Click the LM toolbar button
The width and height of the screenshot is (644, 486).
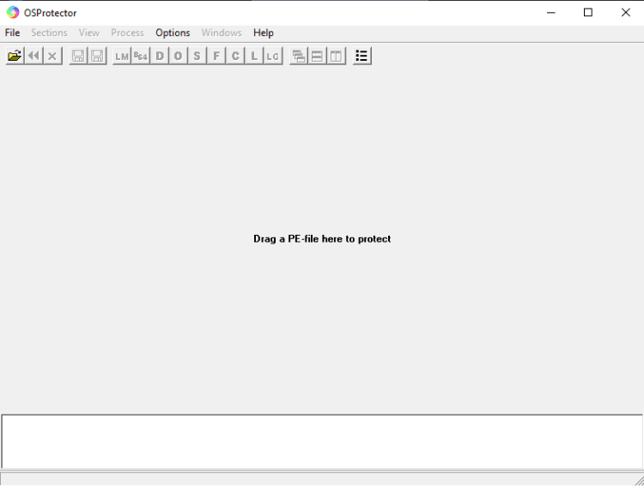point(122,56)
